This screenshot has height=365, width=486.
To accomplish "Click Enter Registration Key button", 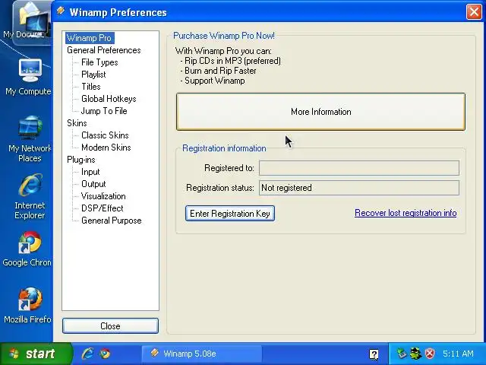I will 230,214.
